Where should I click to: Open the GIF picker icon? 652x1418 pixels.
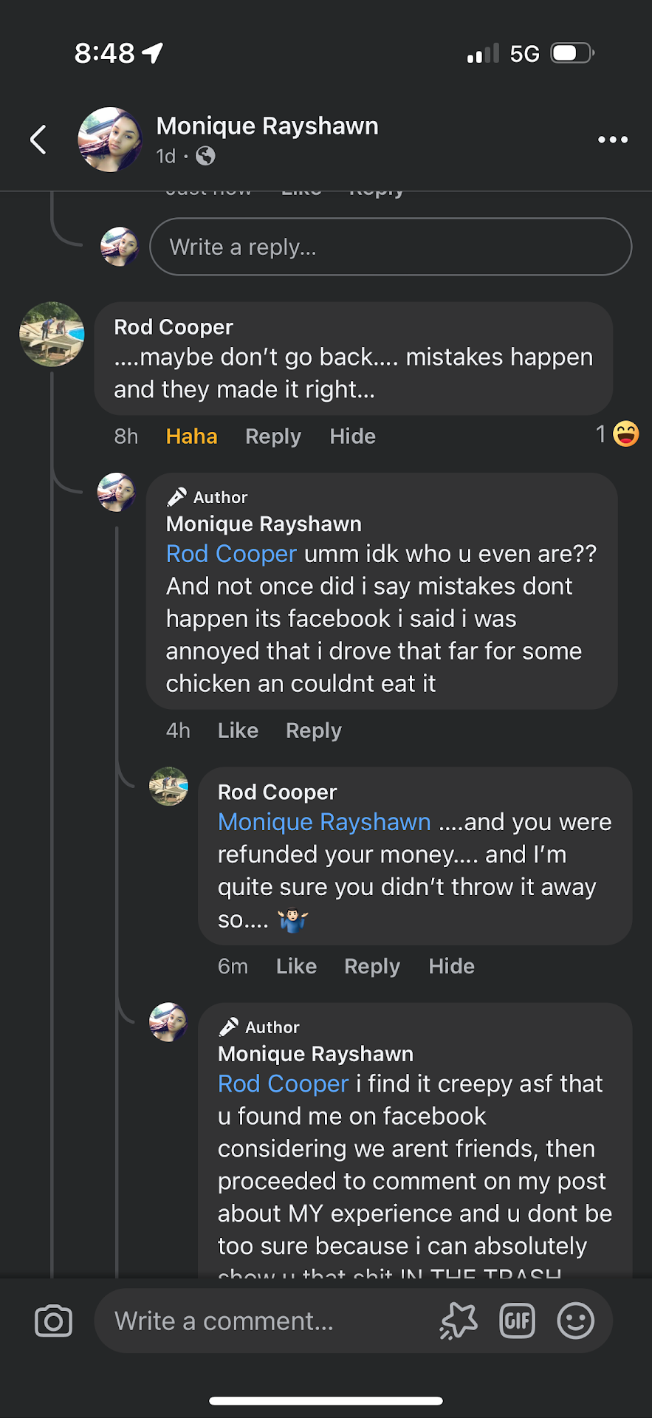(x=517, y=1321)
